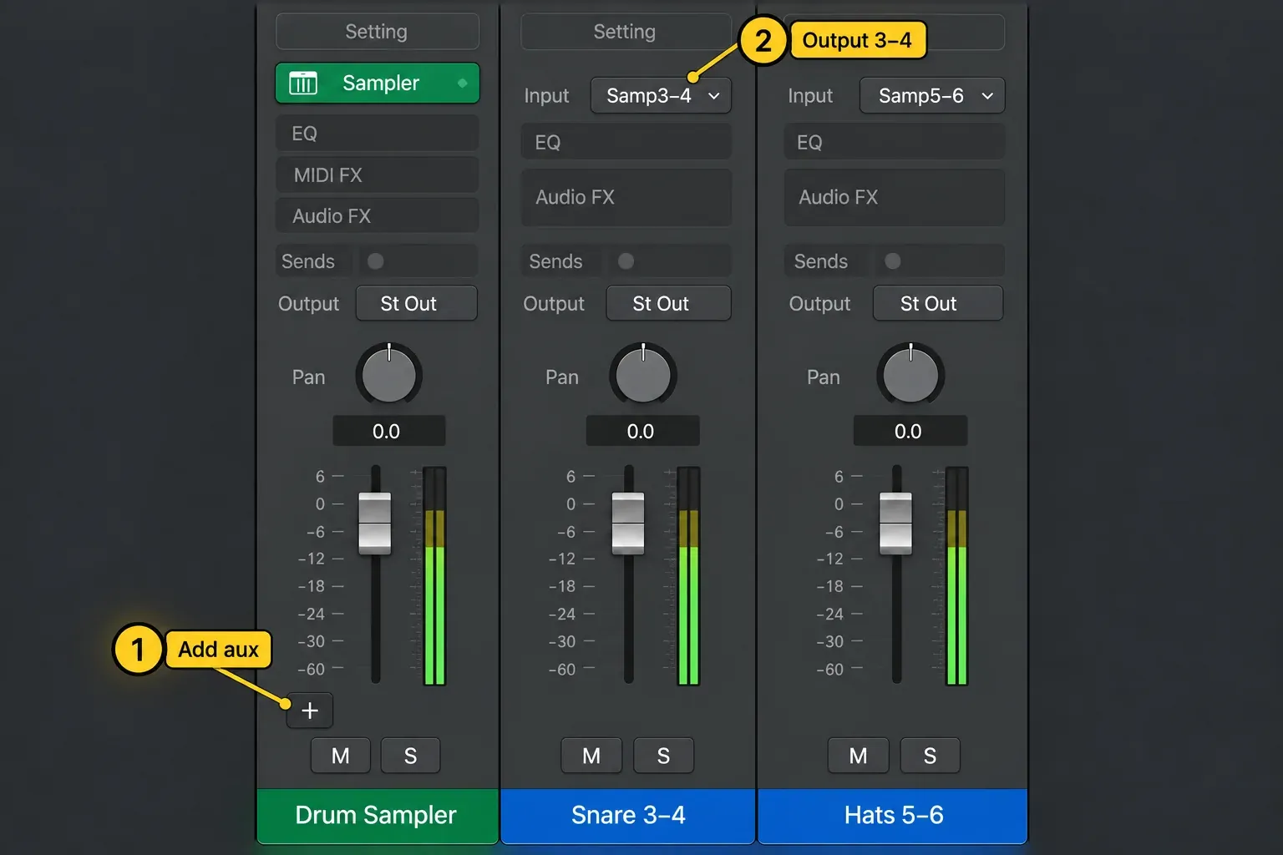
Task: Click the Drum Sampler volume fader
Action: coord(375,524)
